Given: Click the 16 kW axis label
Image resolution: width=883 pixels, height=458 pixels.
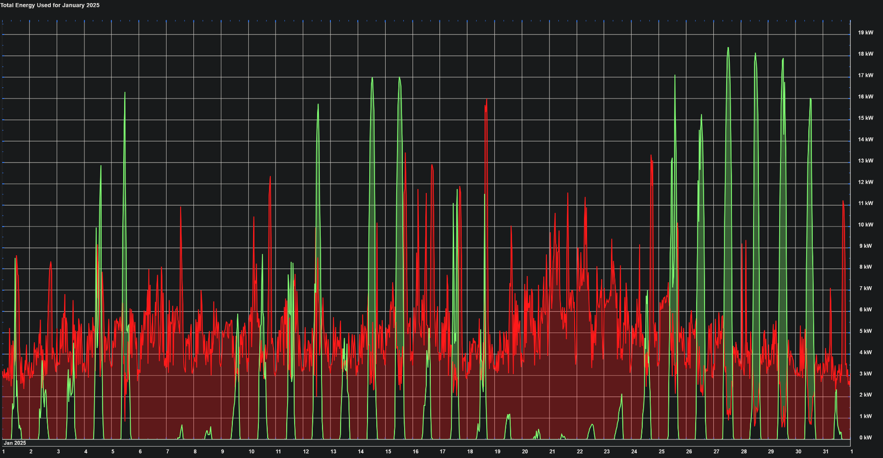Looking at the screenshot, I should click(865, 97).
